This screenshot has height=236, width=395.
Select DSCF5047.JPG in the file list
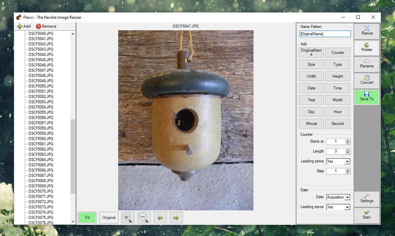click(x=41, y=70)
